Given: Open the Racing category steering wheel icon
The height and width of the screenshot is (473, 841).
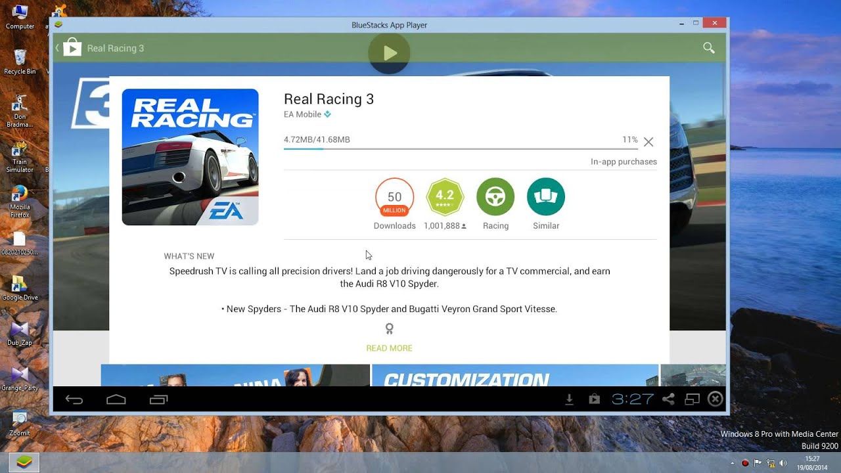Looking at the screenshot, I should (x=495, y=197).
